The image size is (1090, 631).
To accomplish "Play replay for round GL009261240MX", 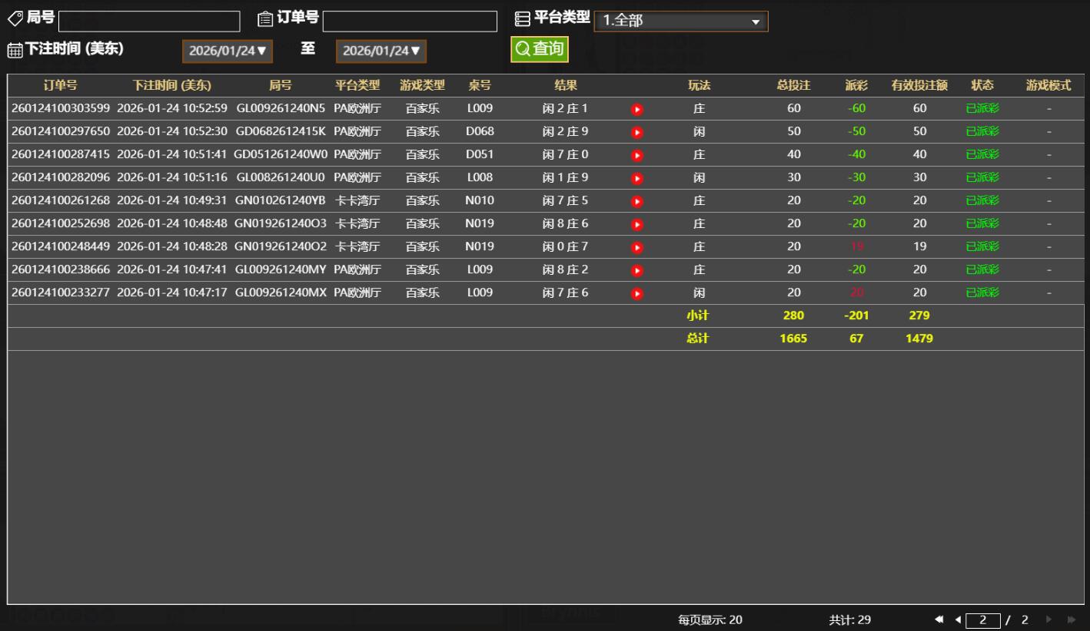I will (636, 293).
